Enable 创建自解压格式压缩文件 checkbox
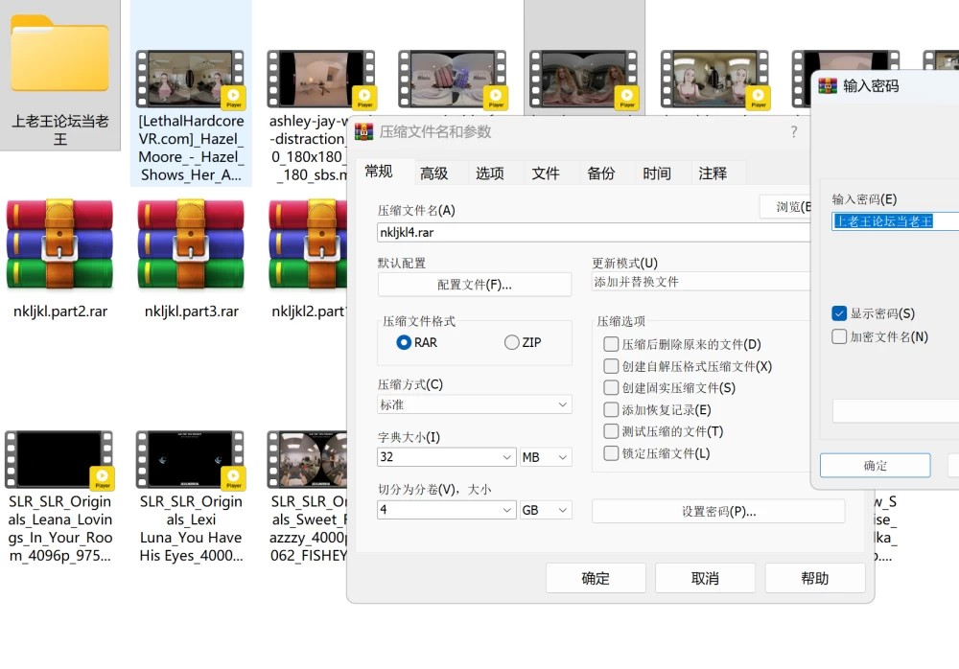This screenshot has width=959, height=669. 611,366
